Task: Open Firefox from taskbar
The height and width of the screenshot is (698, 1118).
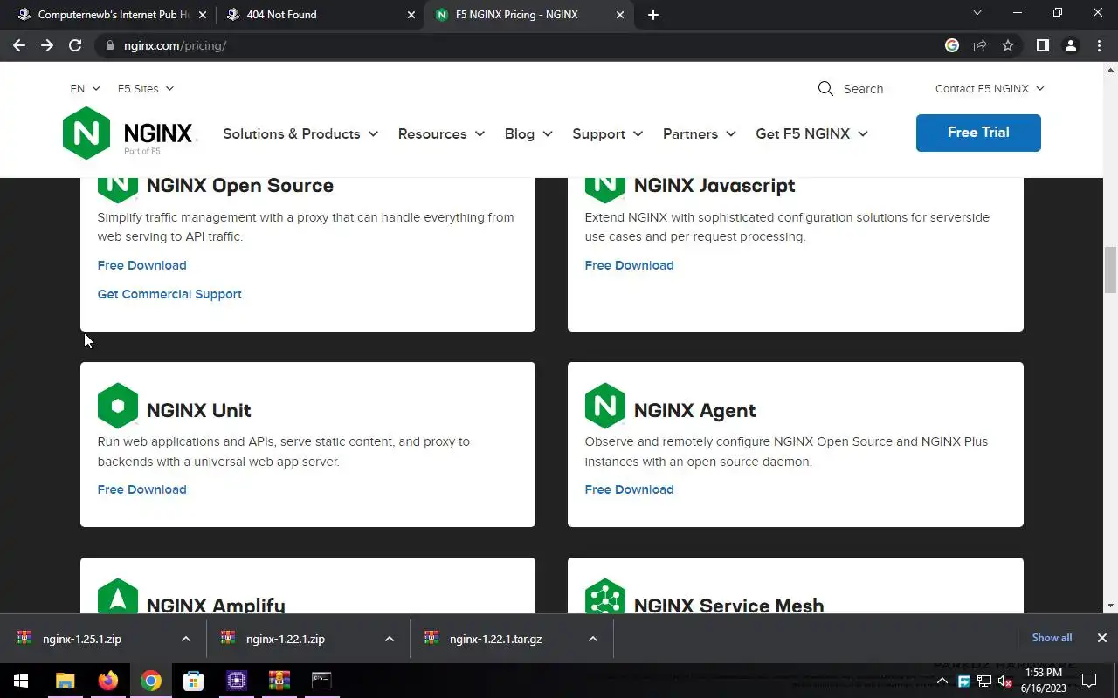Action: [x=107, y=681]
